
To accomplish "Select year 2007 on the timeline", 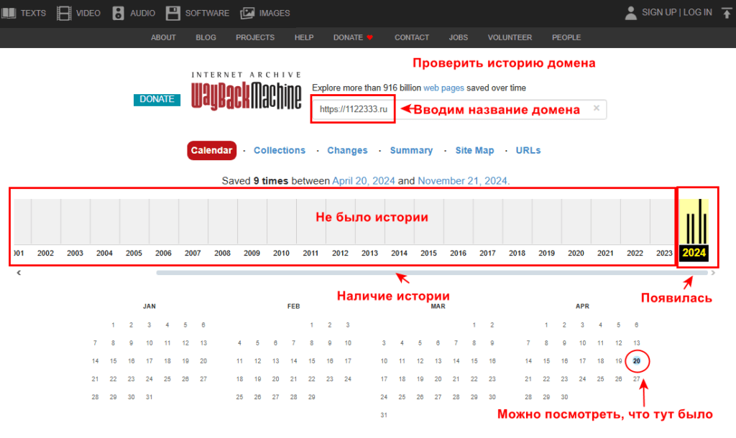I will (193, 253).
